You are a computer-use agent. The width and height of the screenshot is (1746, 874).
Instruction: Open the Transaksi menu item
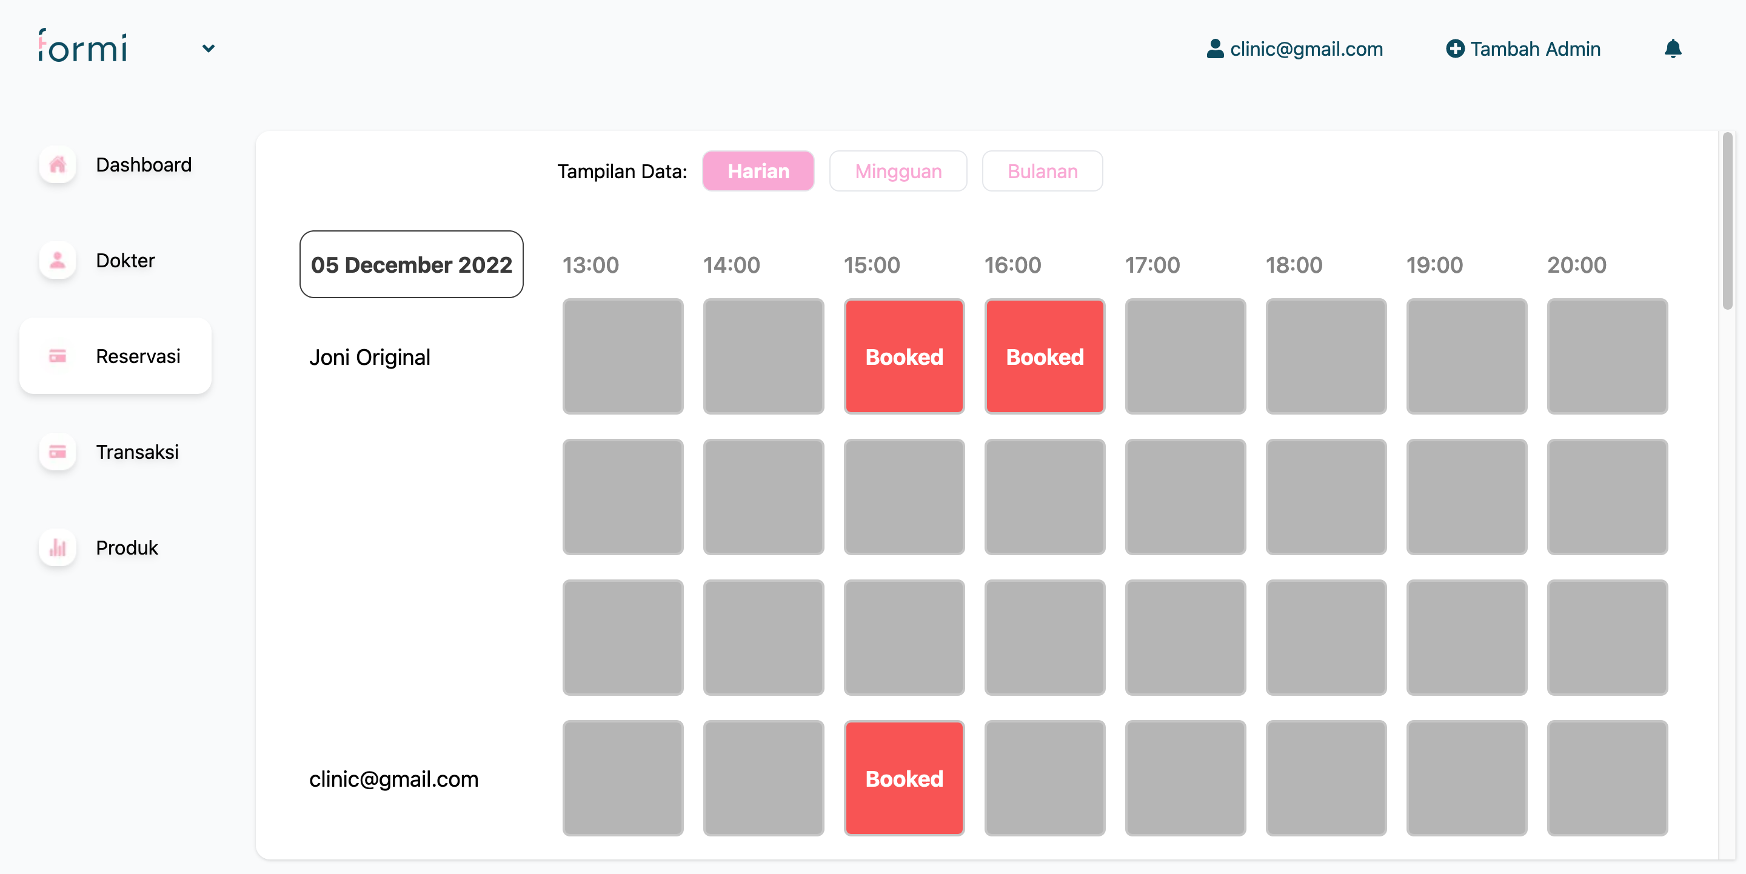(x=137, y=452)
